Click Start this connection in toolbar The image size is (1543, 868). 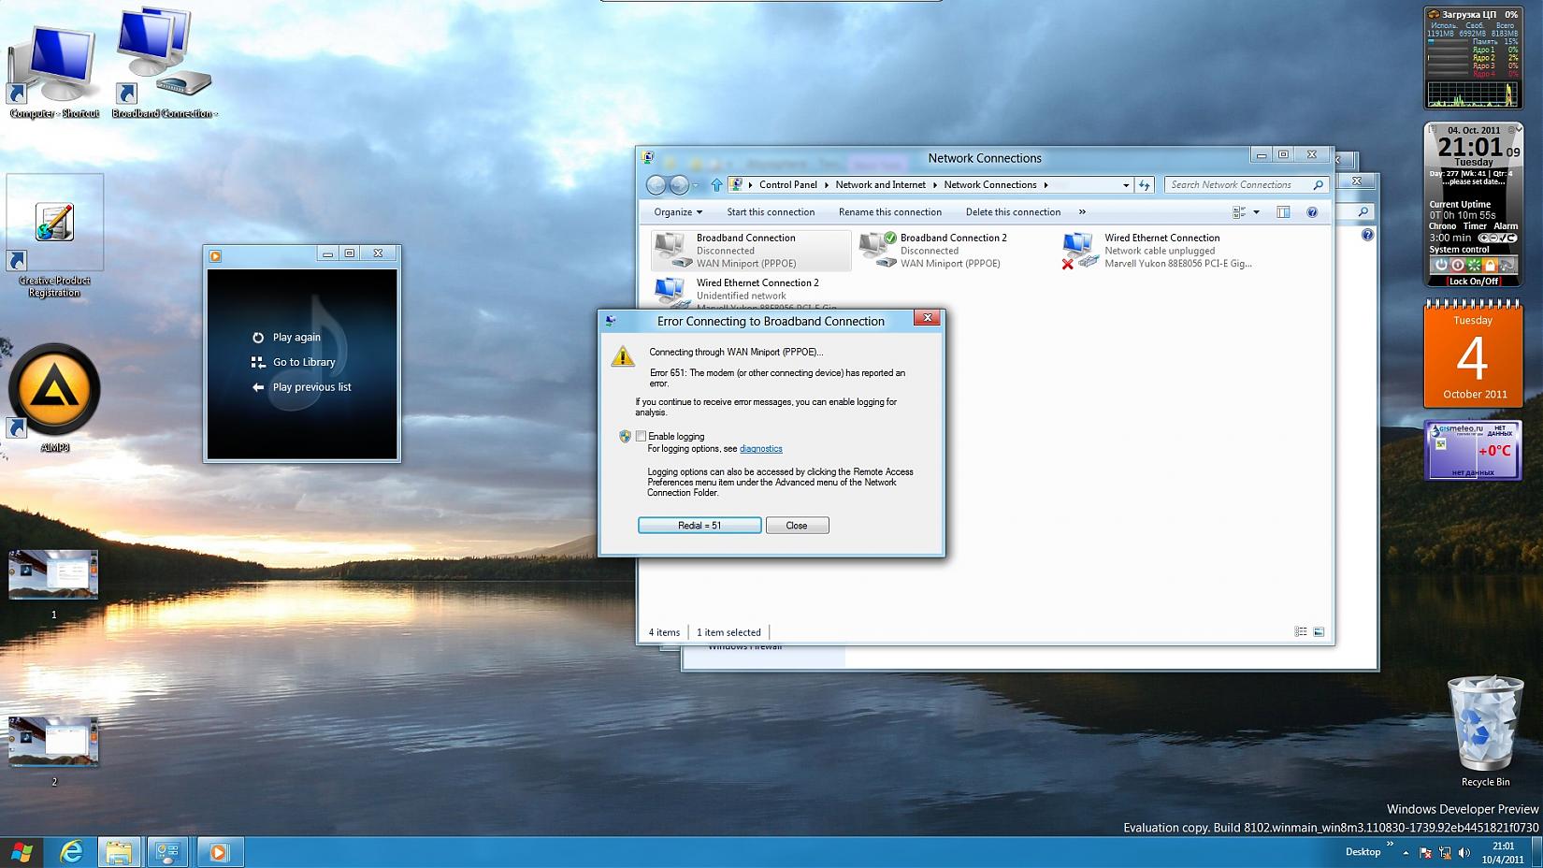coord(771,212)
